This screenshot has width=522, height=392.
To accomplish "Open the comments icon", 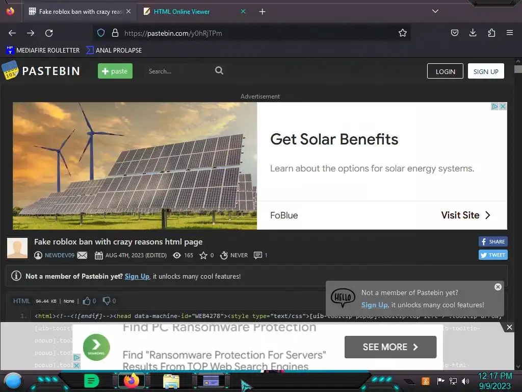I will click(257, 255).
